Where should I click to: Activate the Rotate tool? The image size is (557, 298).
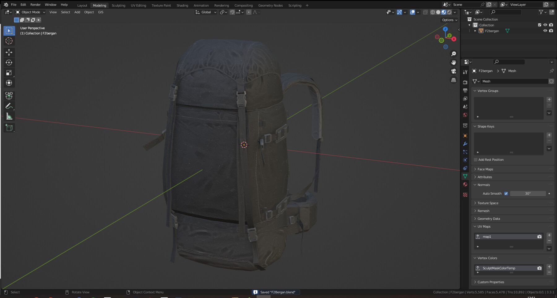[9, 62]
